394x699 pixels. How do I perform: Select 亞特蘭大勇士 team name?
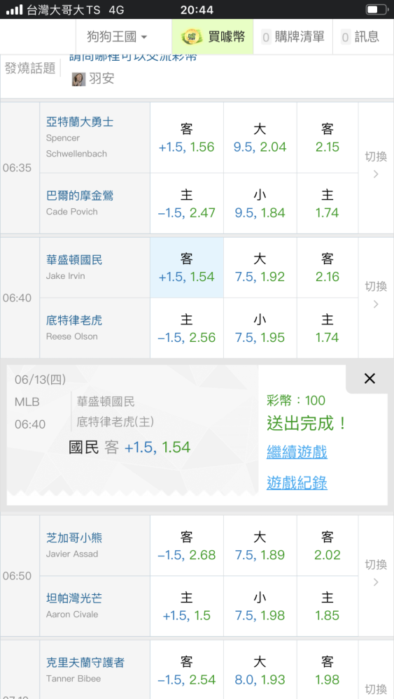click(80, 122)
